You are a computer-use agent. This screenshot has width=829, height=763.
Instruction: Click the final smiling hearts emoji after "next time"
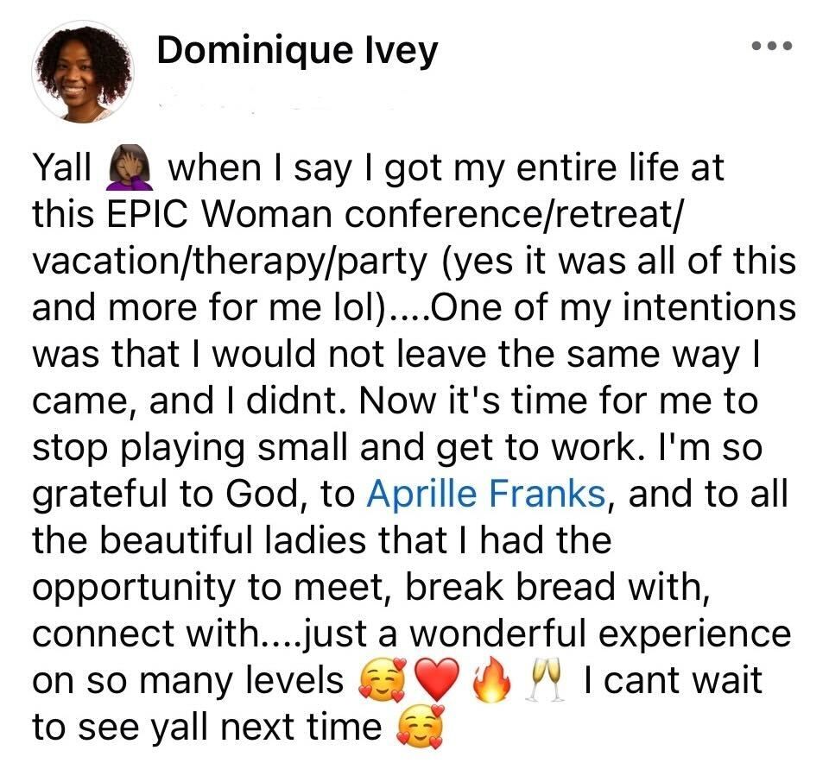point(420,729)
